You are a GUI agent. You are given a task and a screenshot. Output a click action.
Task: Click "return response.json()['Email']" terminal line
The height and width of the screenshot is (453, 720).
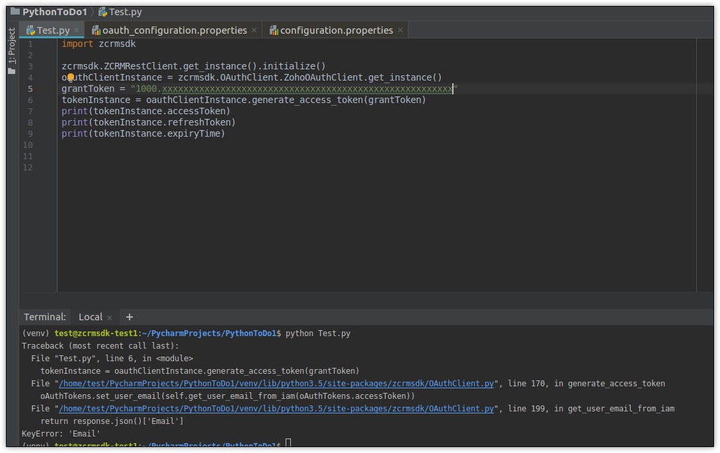click(112, 421)
